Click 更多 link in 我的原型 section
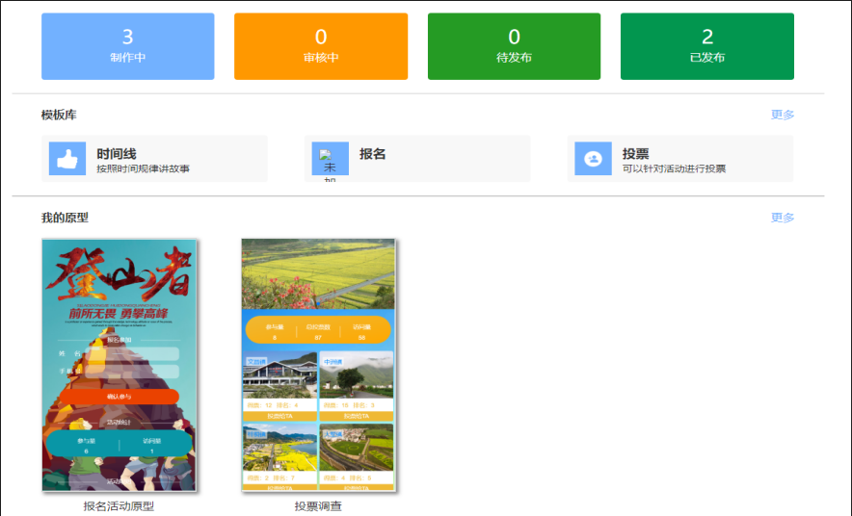The image size is (852, 516). coord(783,218)
